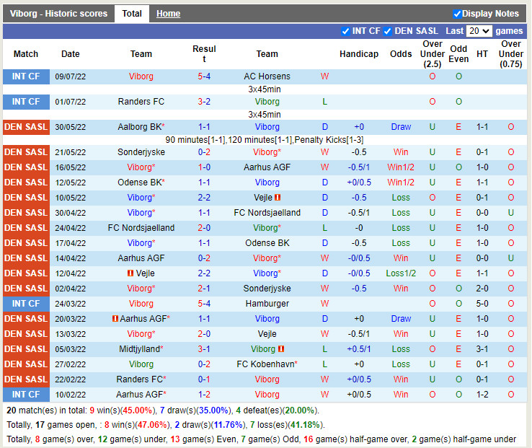Viewport: 532px width, 448px height.
Task: Open the Hamburger team link
Action: (x=267, y=304)
